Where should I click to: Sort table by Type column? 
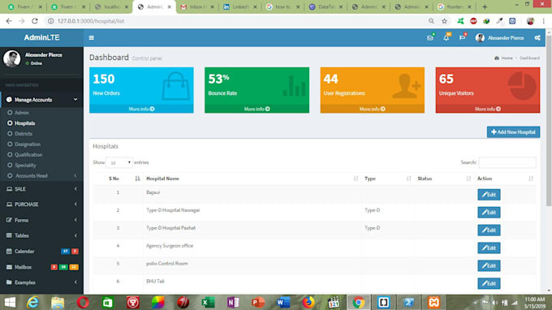pyautogui.click(x=387, y=179)
